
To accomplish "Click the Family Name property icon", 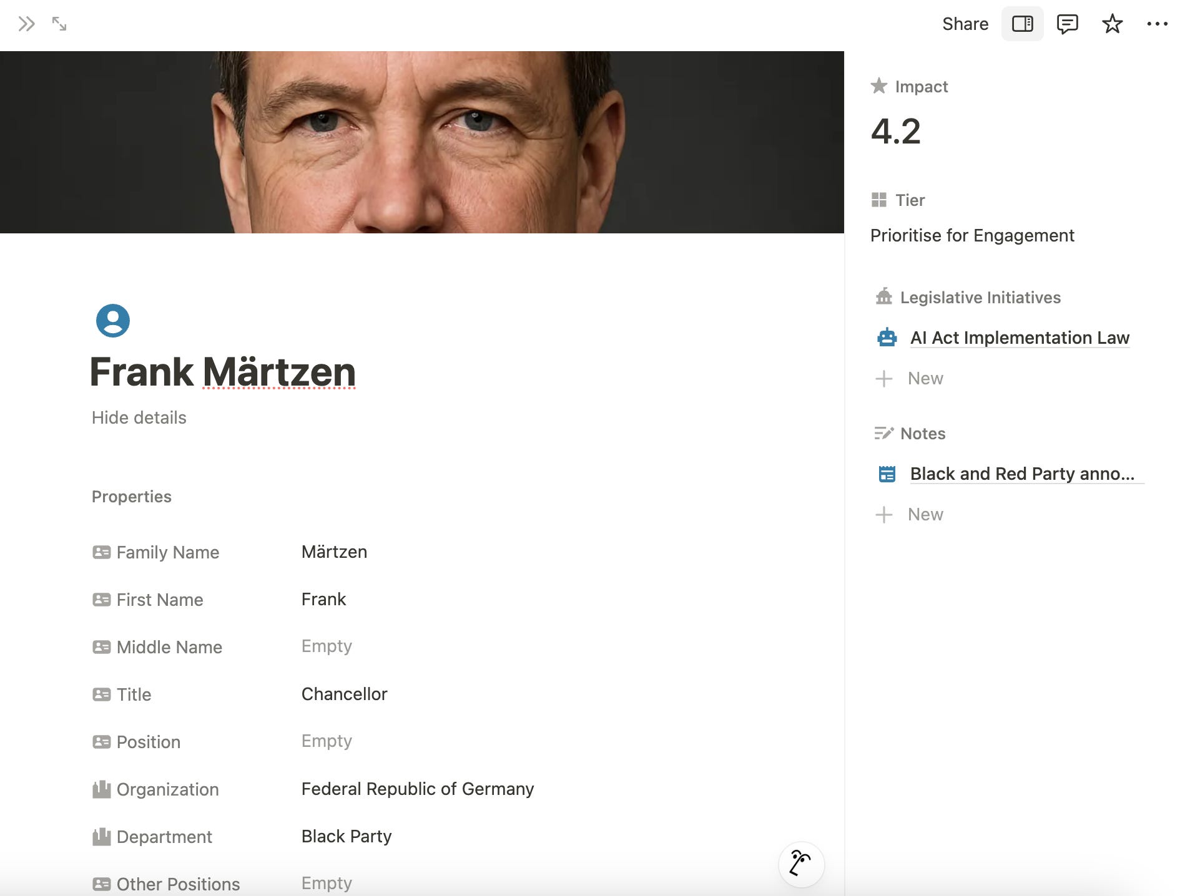I will pos(102,552).
